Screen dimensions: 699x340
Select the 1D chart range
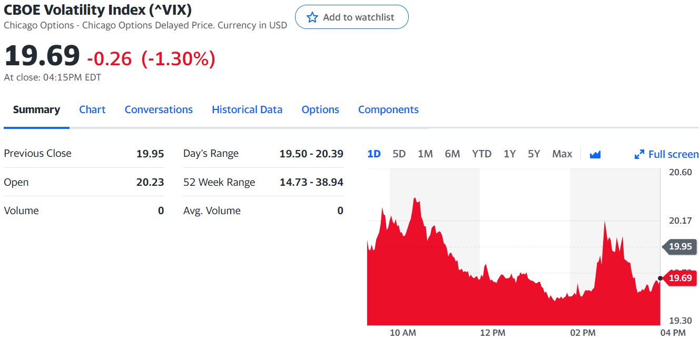(x=374, y=154)
